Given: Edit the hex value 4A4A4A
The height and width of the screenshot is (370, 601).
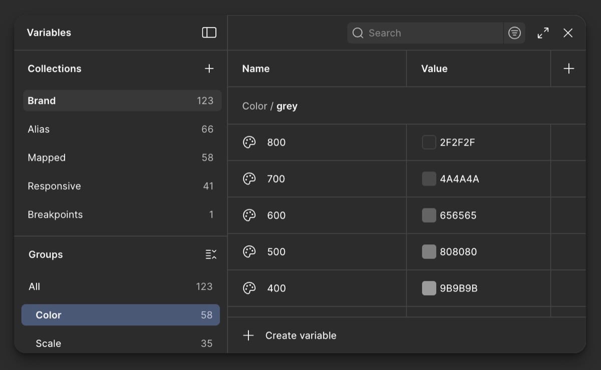Looking at the screenshot, I should (x=459, y=179).
